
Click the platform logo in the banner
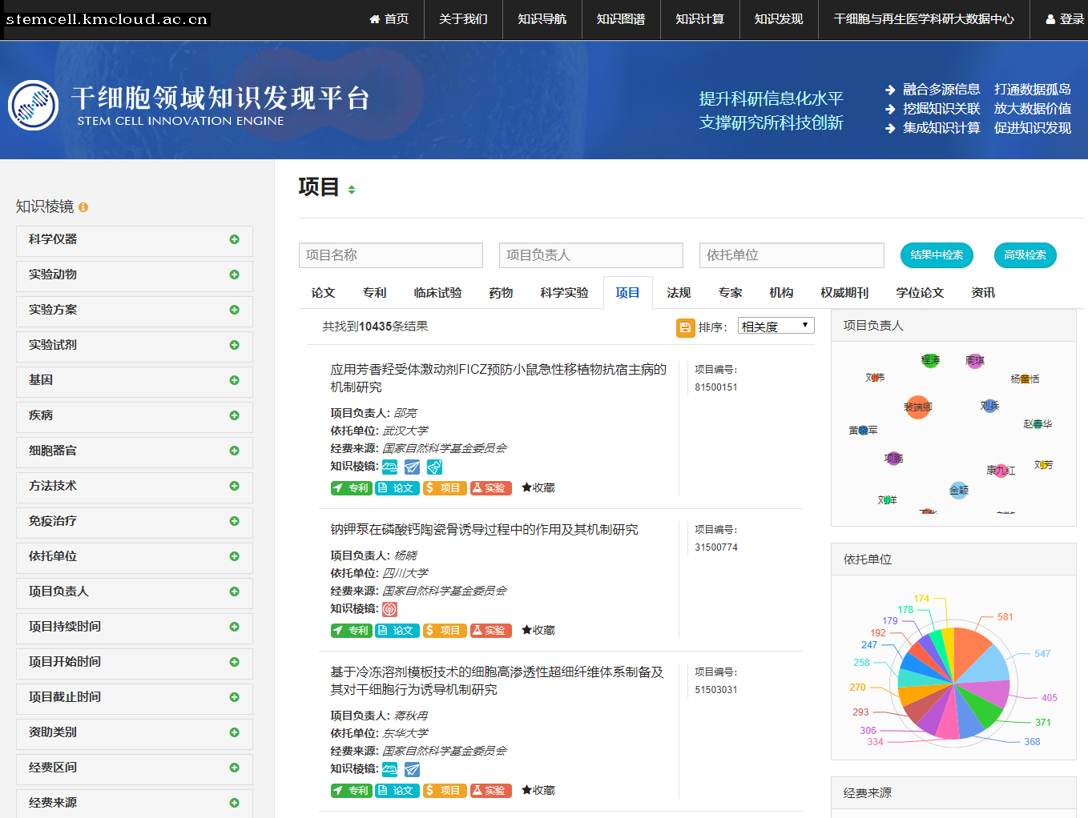coord(33,105)
